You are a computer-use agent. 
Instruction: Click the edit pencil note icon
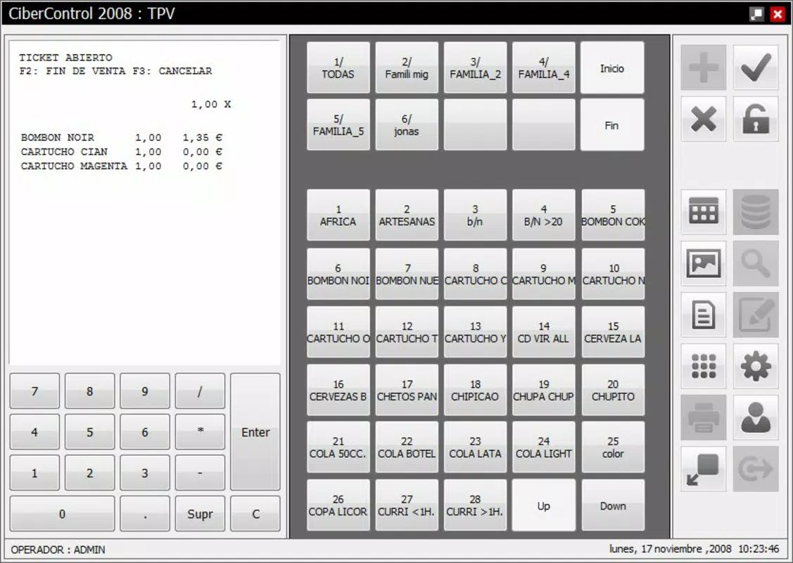click(x=756, y=315)
